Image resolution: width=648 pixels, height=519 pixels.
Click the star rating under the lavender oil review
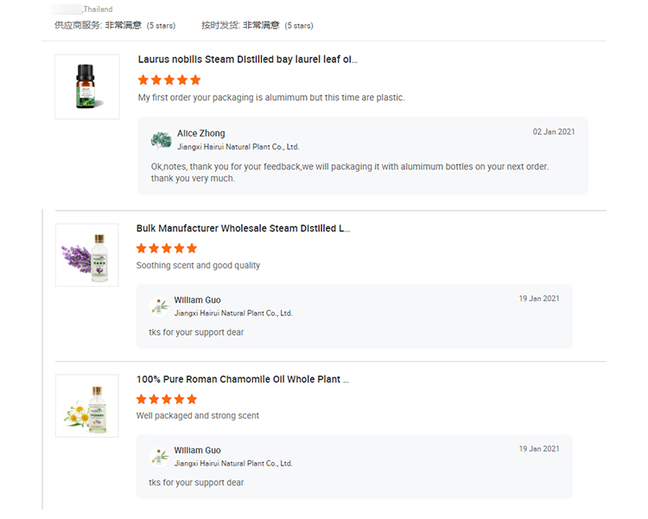[x=167, y=249]
